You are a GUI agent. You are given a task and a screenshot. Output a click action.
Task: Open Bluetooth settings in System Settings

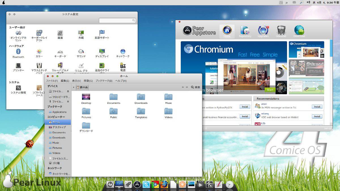click(18, 53)
